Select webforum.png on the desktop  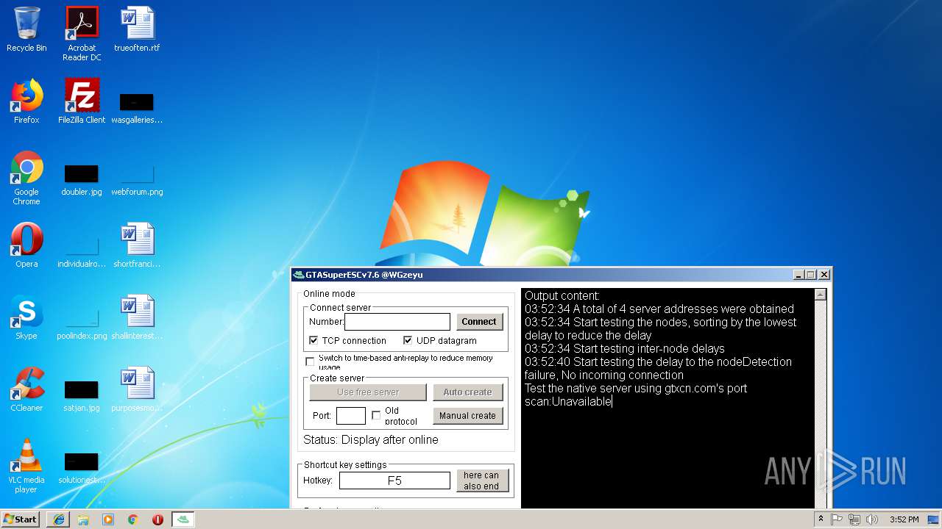click(137, 180)
